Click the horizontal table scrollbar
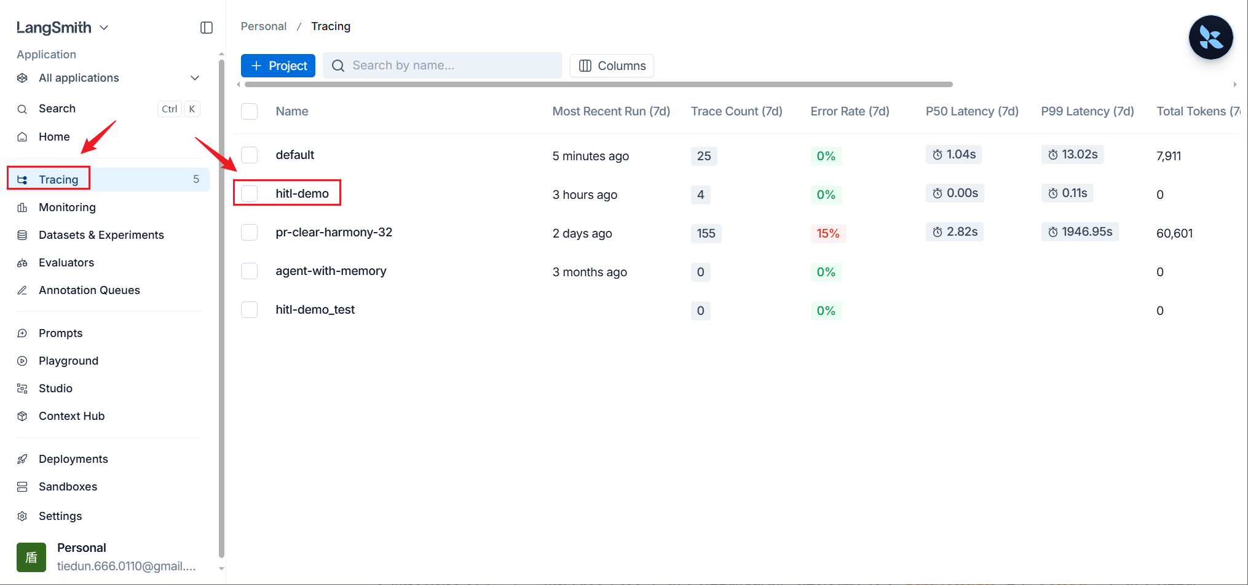The image size is (1248, 585). (x=599, y=85)
